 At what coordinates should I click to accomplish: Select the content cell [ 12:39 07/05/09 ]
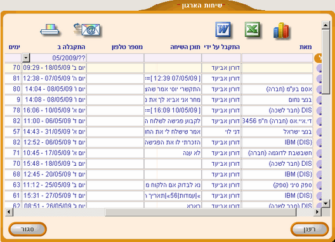point(173,79)
